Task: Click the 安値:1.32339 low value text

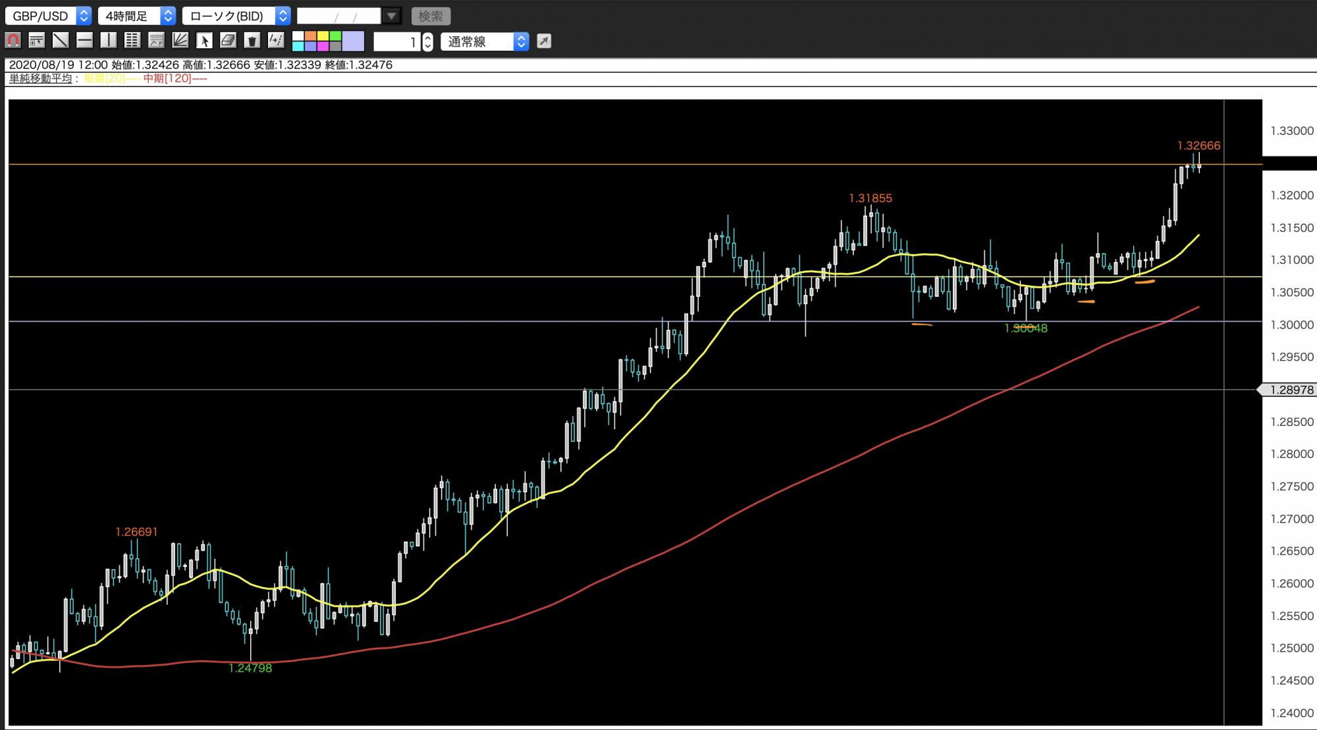Action: point(287,65)
